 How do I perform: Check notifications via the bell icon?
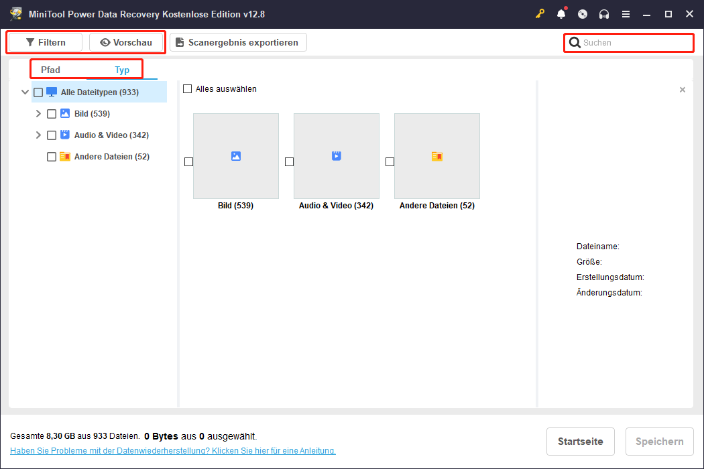pyautogui.click(x=561, y=13)
